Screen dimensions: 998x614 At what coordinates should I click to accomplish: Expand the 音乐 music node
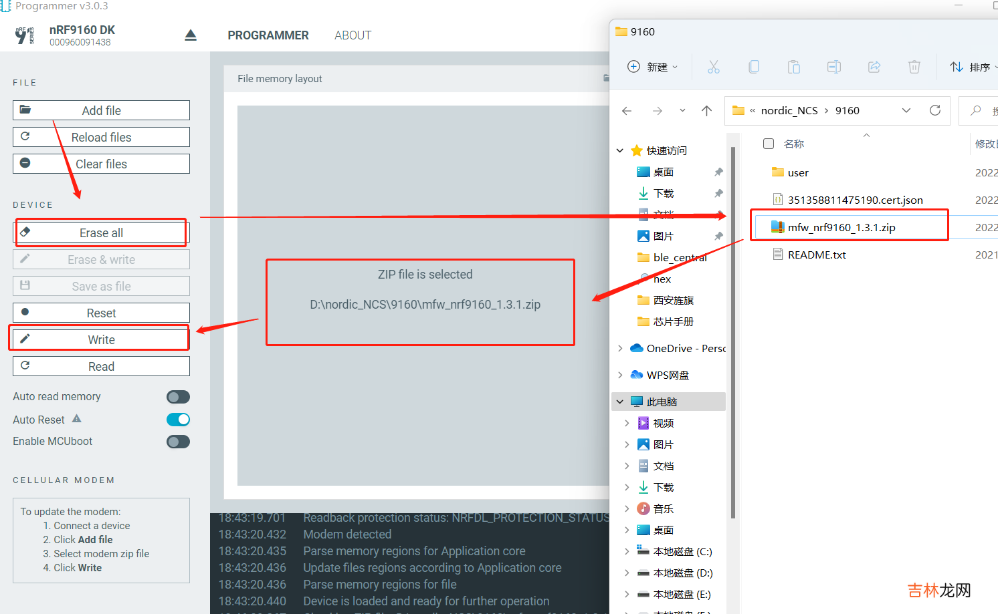coord(627,508)
